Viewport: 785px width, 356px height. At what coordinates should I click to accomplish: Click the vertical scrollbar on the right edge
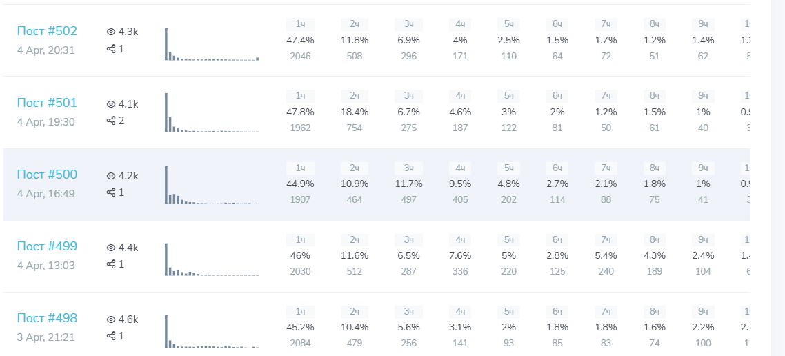tap(777, 178)
